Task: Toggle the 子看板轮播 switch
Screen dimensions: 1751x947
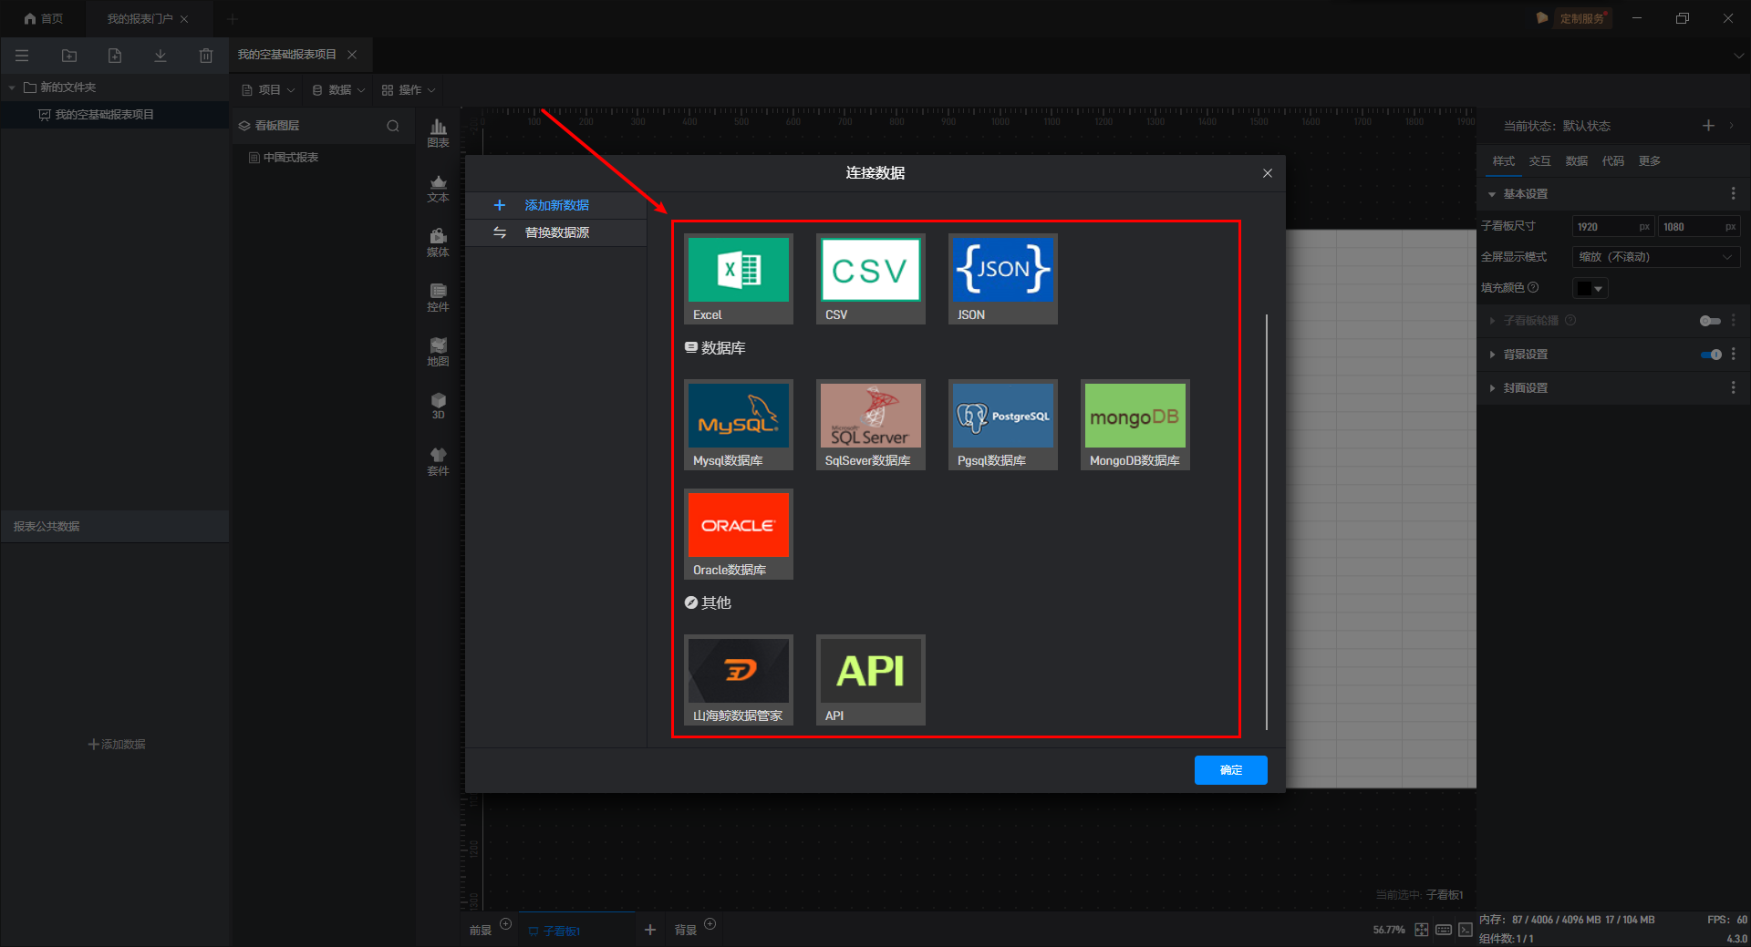Action: pyautogui.click(x=1710, y=321)
